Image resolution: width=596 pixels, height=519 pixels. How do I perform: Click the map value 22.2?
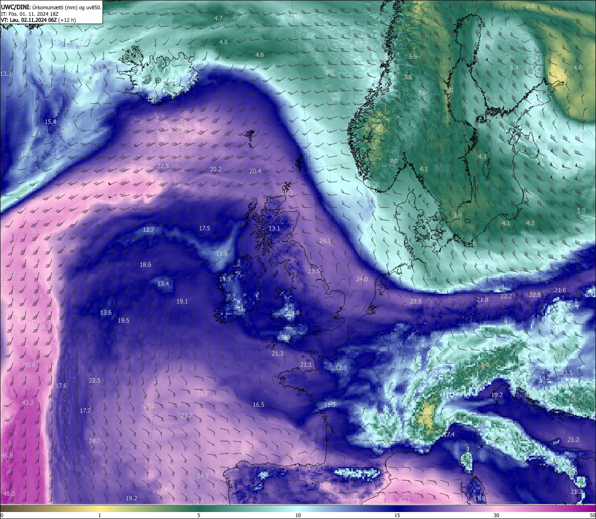506,296
